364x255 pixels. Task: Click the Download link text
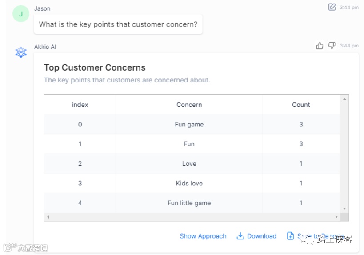262,236
